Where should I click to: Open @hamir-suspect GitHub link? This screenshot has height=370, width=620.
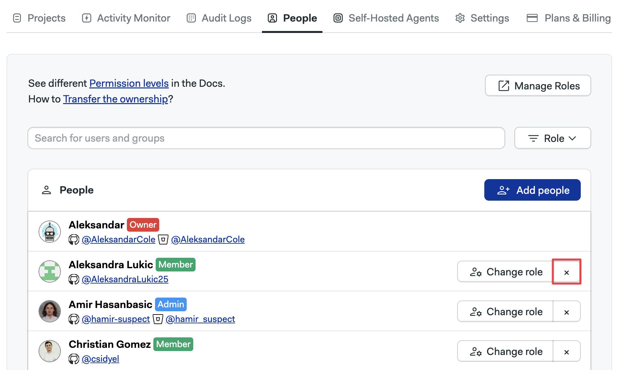coord(116,319)
